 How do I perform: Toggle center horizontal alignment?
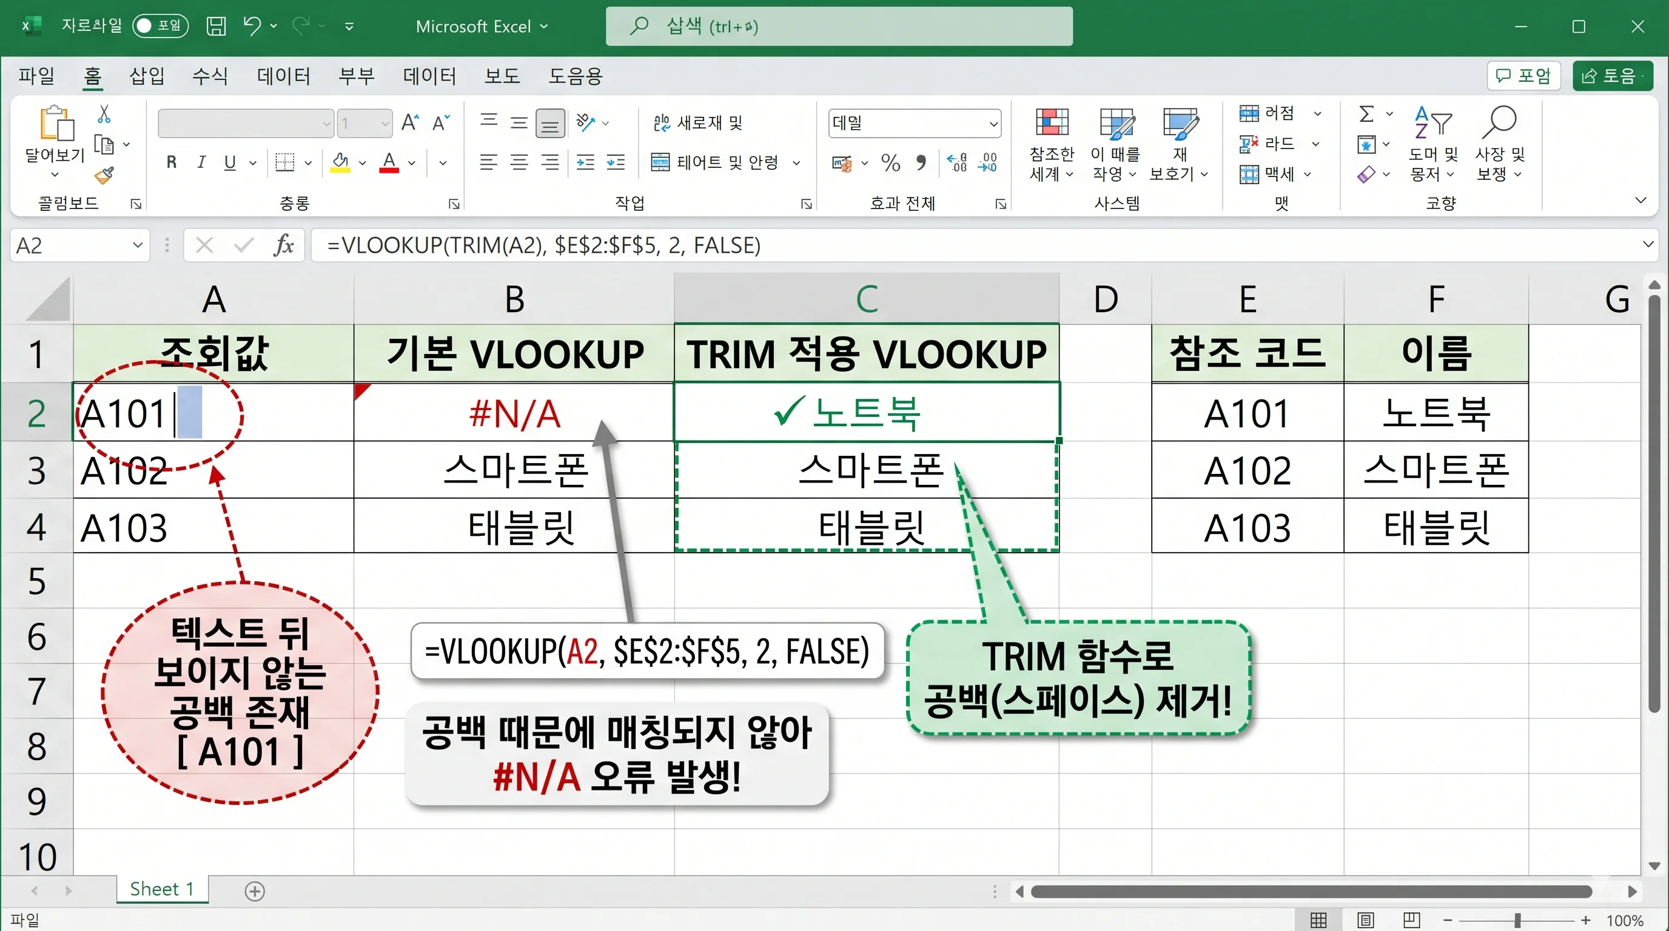pyautogui.click(x=519, y=162)
